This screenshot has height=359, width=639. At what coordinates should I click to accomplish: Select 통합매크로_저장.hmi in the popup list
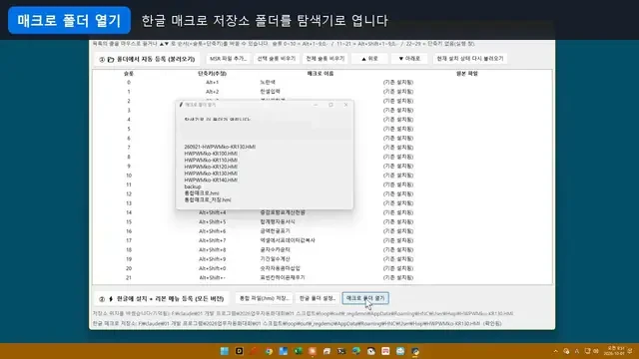pos(208,199)
